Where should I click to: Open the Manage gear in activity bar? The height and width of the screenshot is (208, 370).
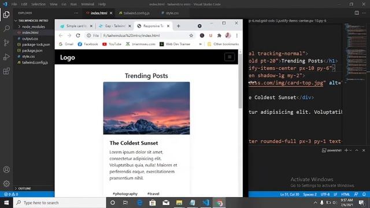pos(6,184)
